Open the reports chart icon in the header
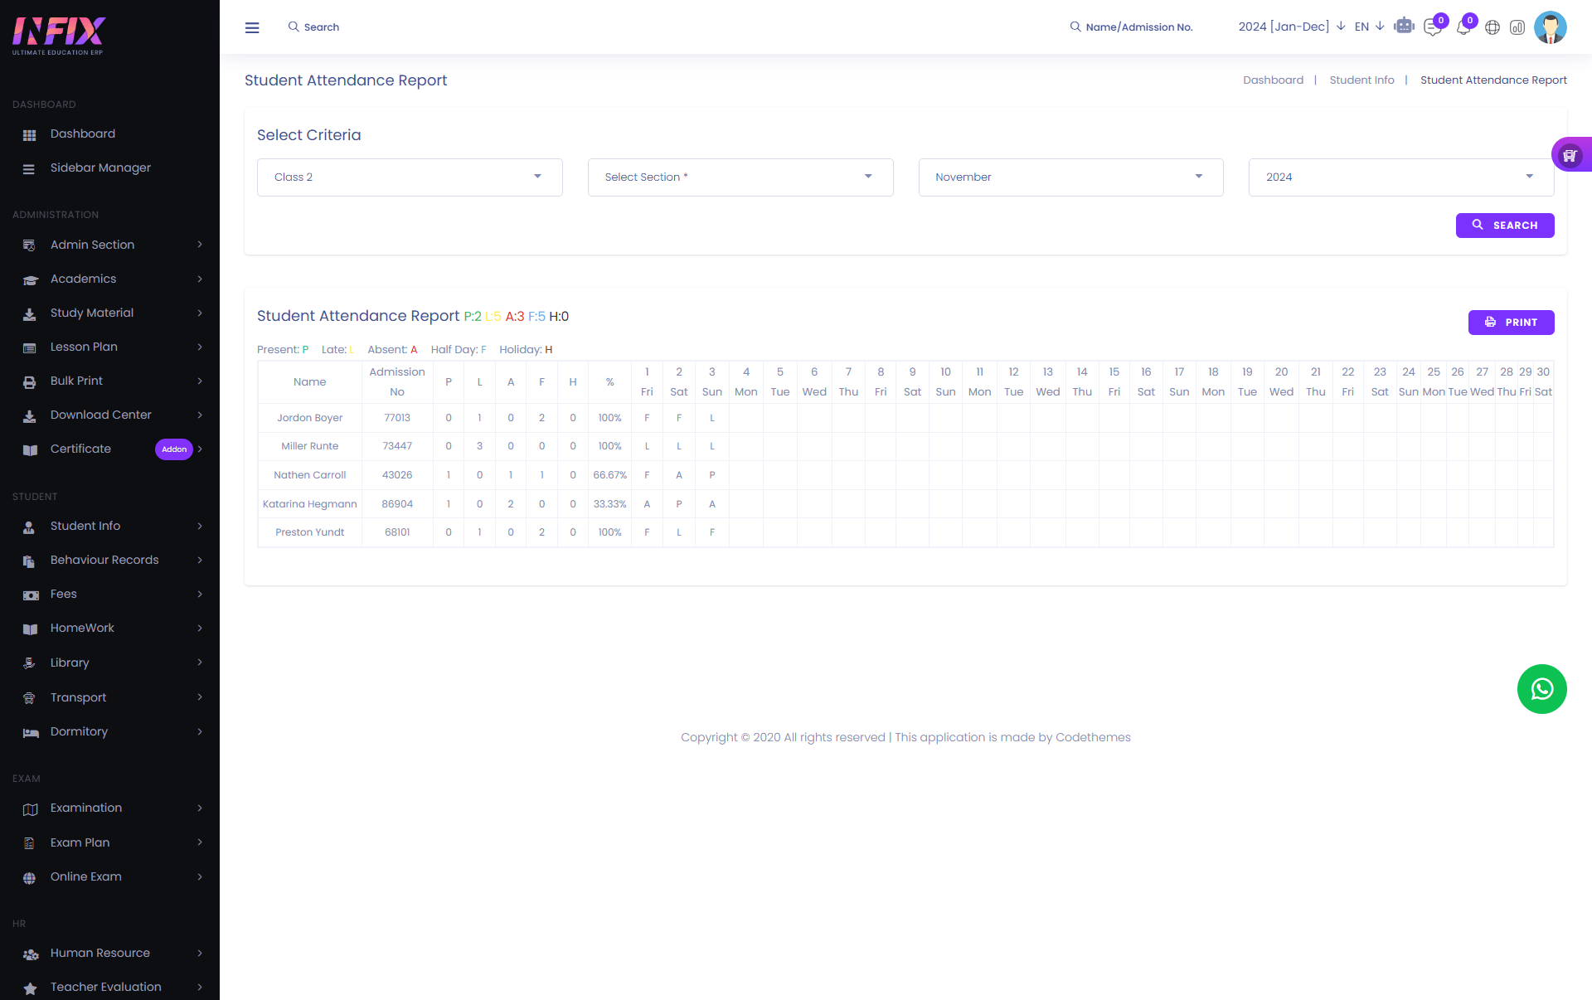 pos(1517,27)
